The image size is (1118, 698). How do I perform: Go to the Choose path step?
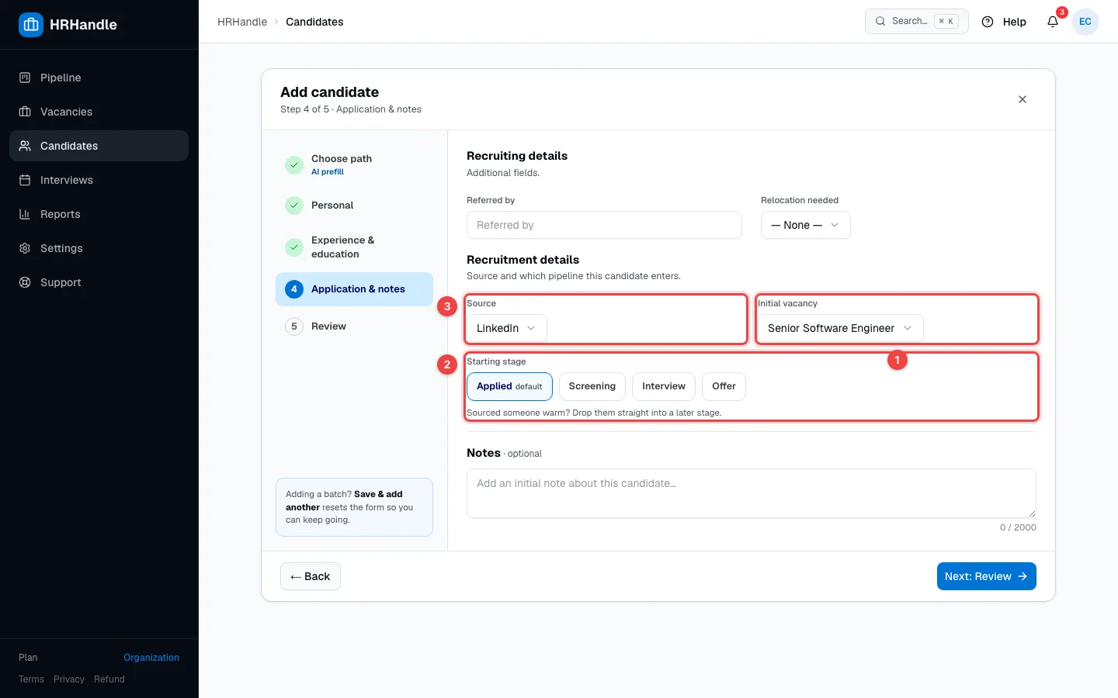(354, 164)
